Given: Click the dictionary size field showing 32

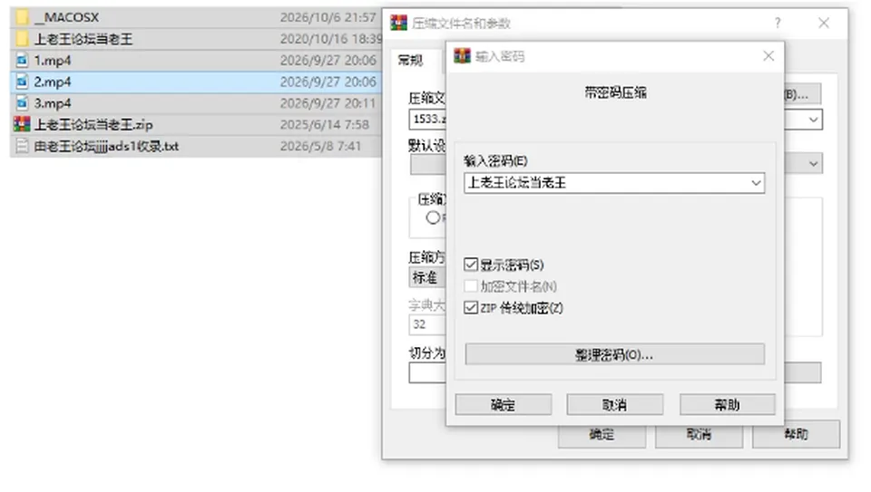Looking at the screenshot, I should (427, 324).
